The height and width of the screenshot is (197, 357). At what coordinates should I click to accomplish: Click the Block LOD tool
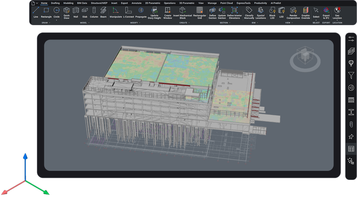(x=272, y=13)
